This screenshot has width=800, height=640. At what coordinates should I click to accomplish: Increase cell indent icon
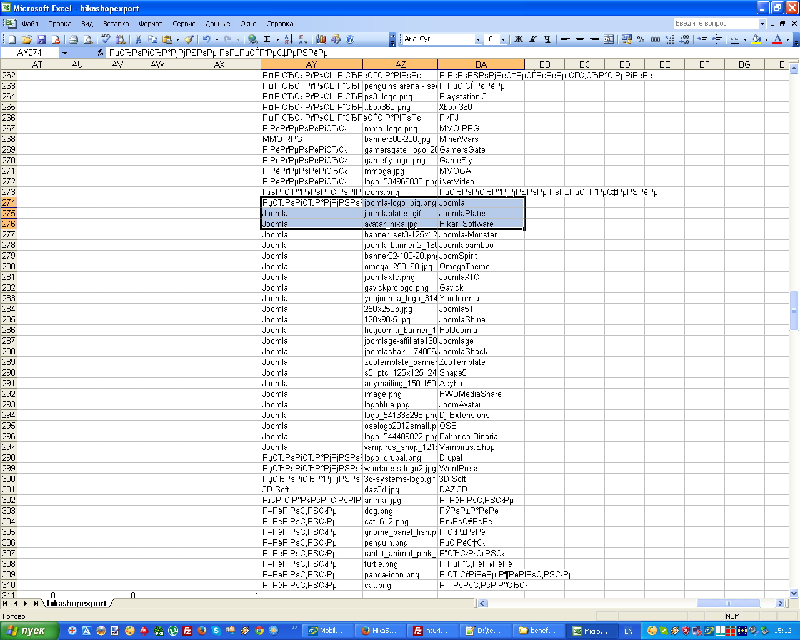coord(717,39)
